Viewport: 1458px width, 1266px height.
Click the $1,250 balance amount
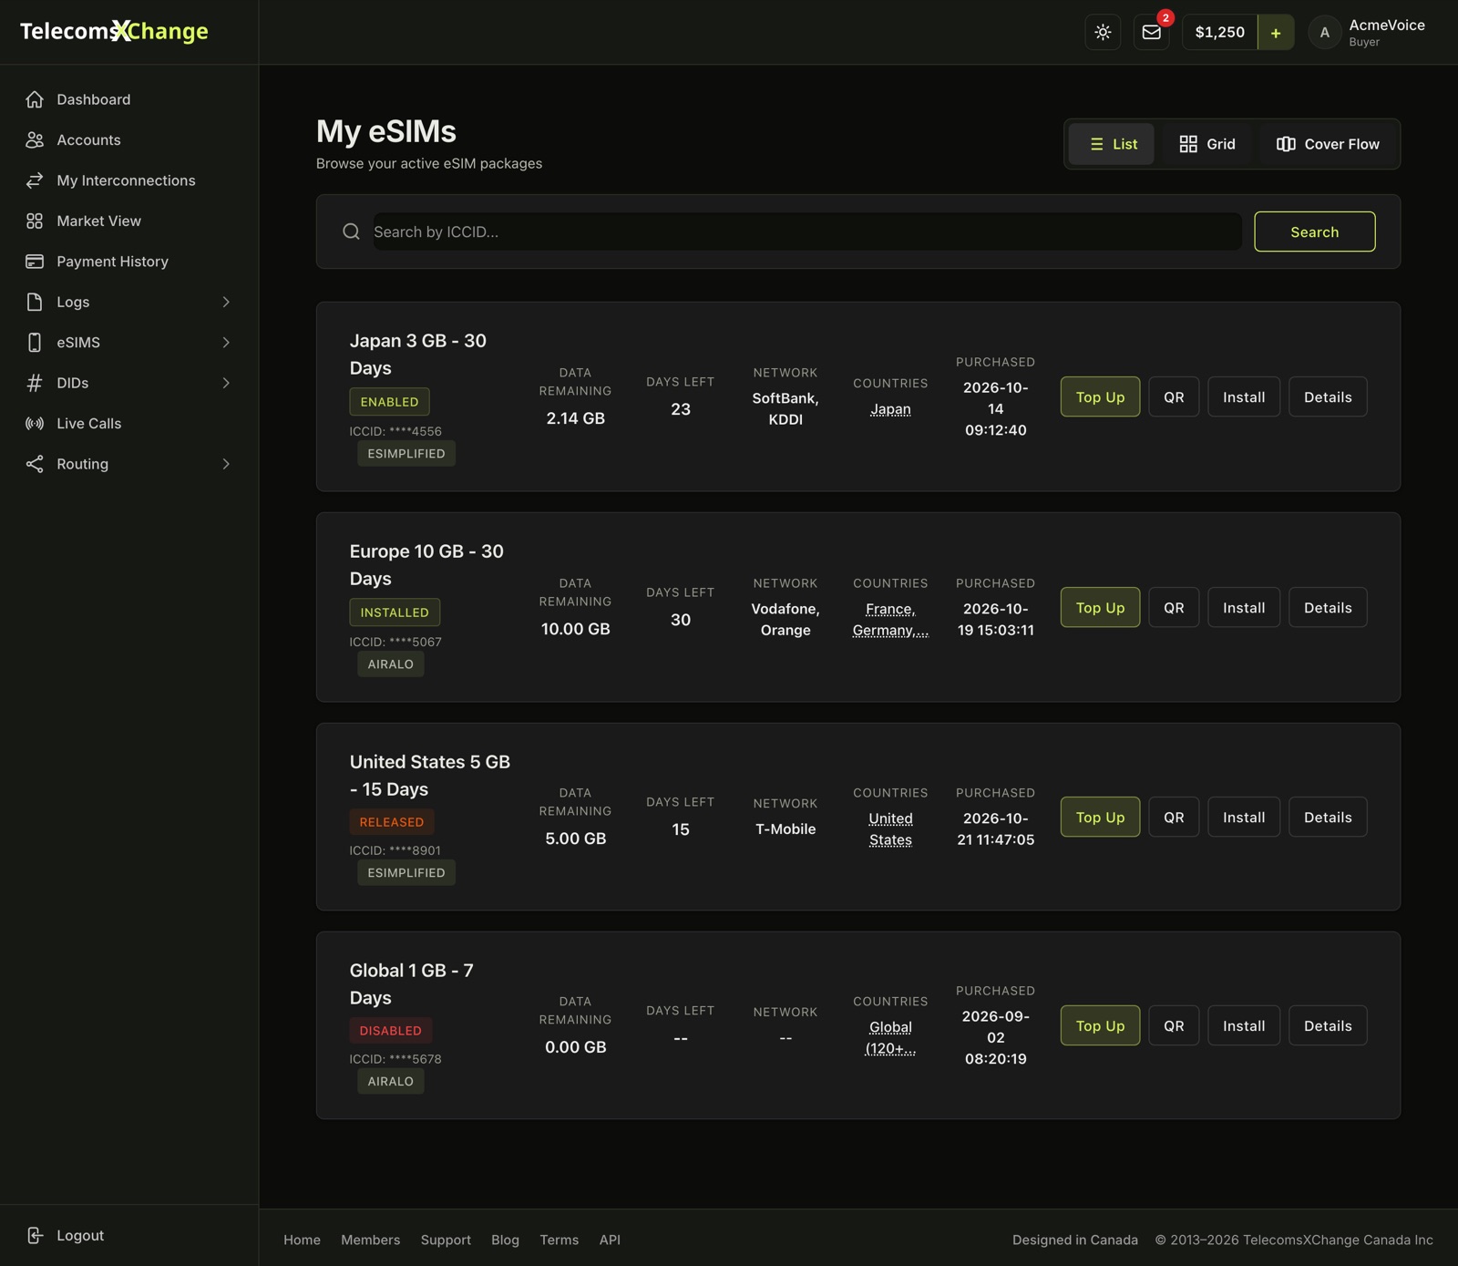[1219, 32]
